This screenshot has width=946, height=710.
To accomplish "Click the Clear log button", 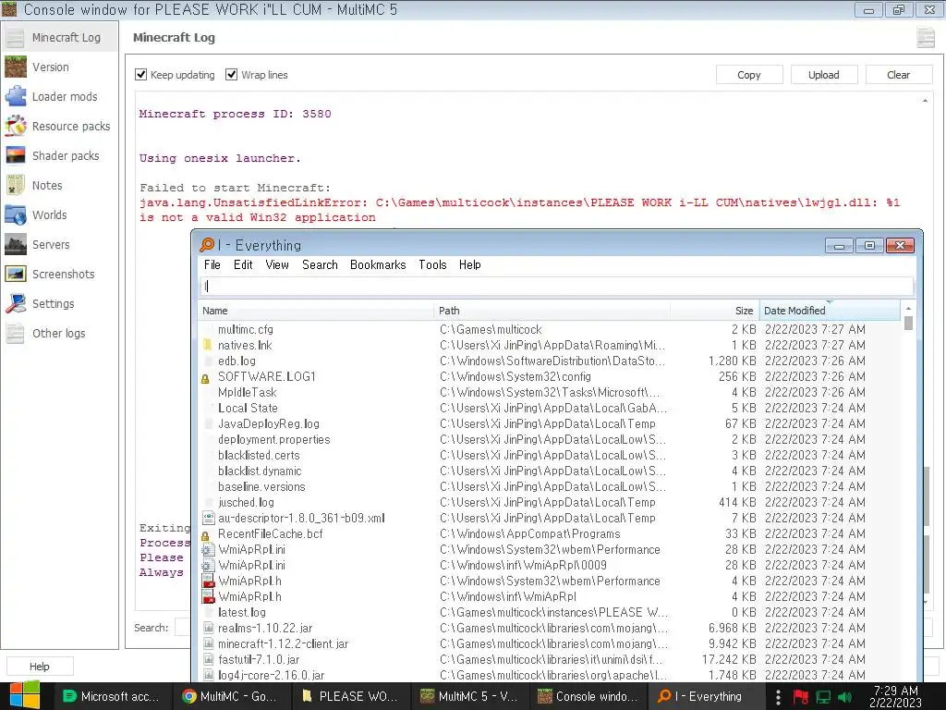I will (898, 75).
